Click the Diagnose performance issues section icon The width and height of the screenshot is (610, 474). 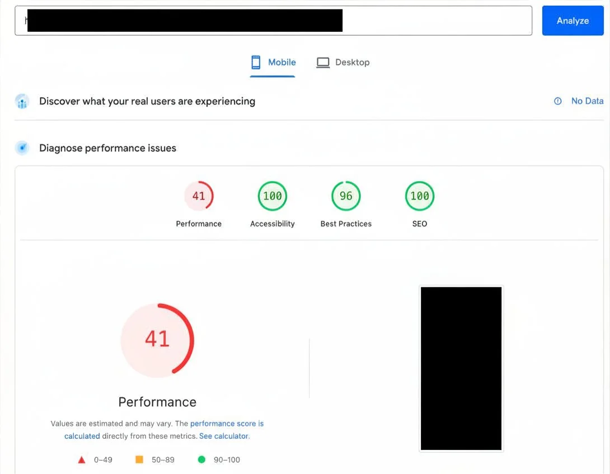(x=22, y=148)
